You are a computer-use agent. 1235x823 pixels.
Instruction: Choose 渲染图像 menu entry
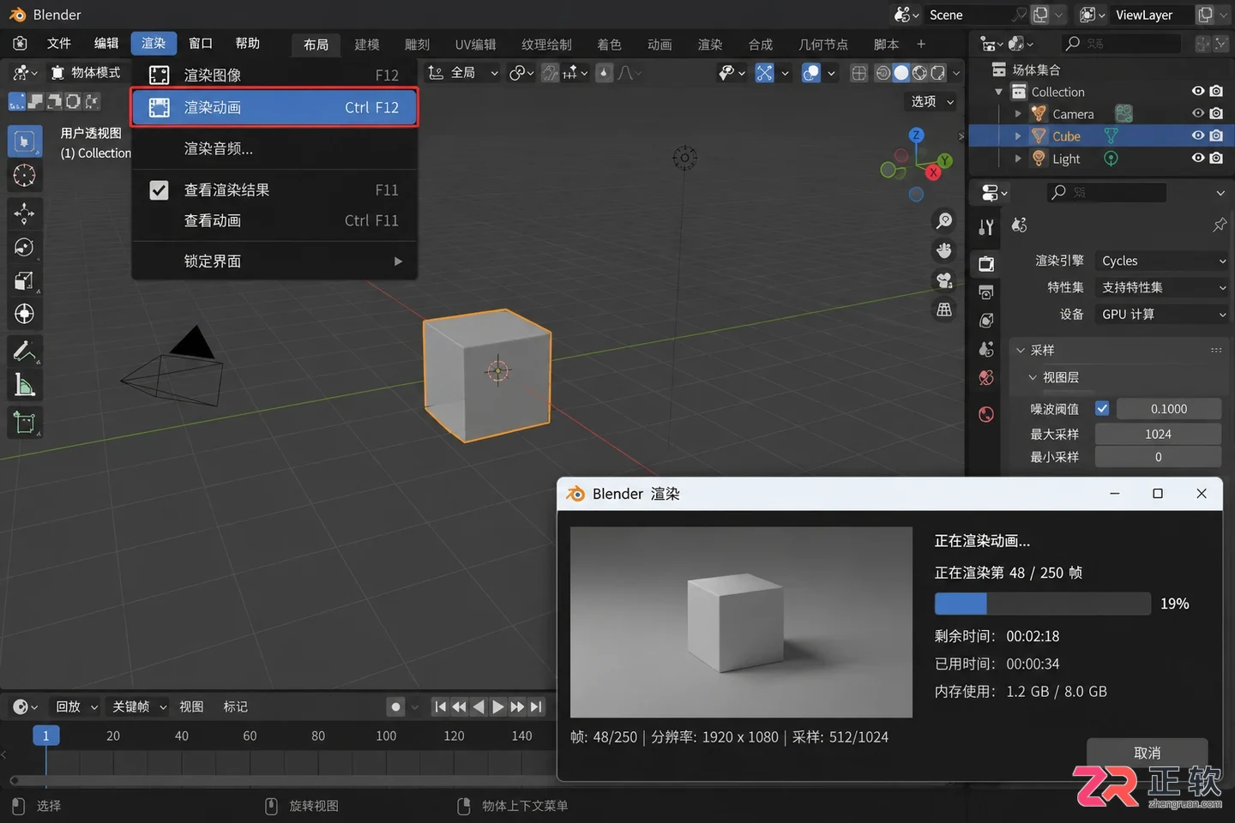tap(274, 75)
